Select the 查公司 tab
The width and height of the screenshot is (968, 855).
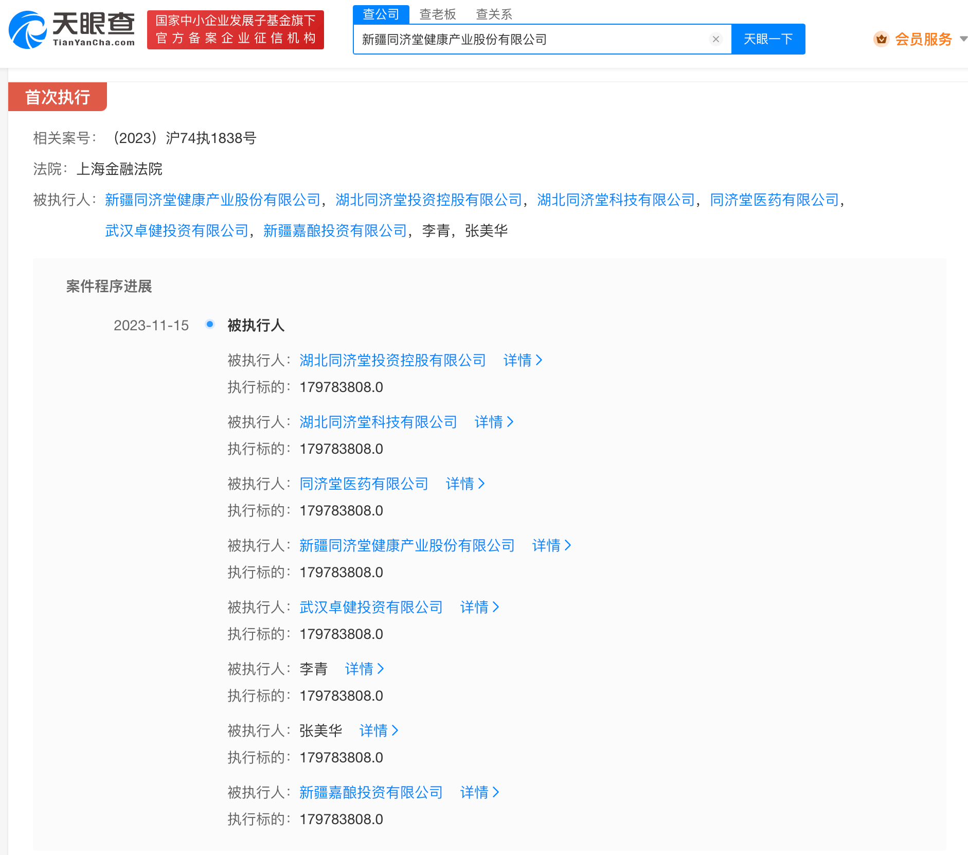coord(381,14)
